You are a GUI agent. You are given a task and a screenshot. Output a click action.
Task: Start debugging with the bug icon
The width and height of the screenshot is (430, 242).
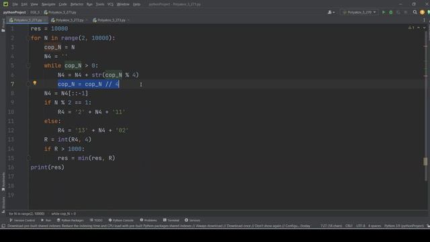pos(391,12)
